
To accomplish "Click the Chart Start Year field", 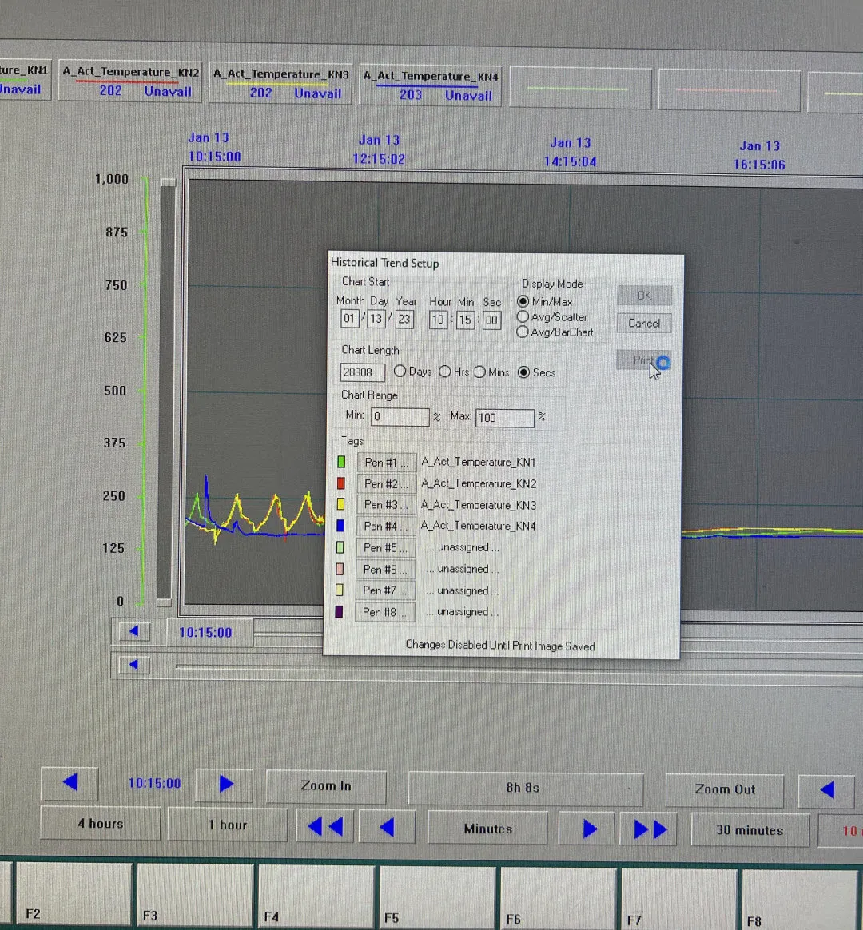I will [x=404, y=319].
